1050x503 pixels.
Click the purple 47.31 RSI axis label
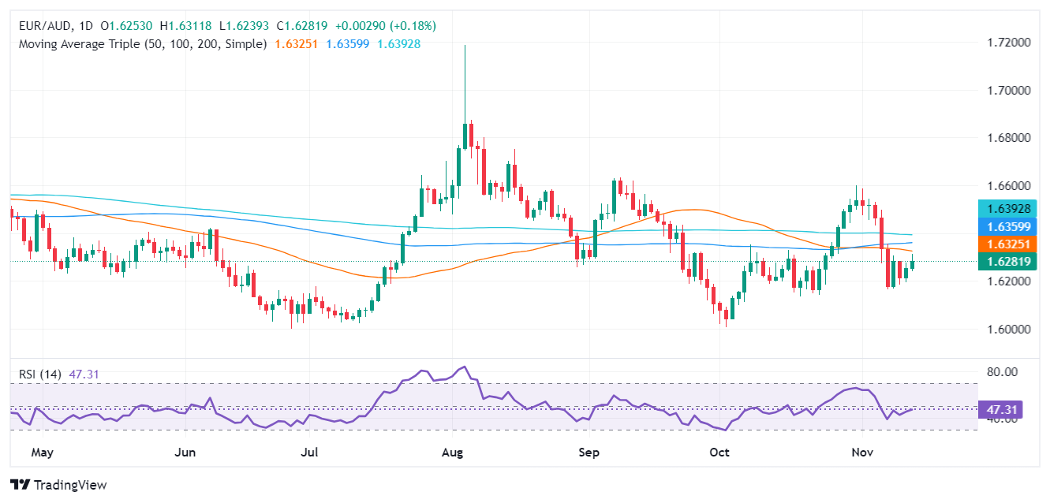1000,410
